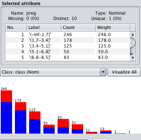Click the scroll down arrow of attribute table
The width and height of the screenshot is (141, 140).
pos(132,58)
